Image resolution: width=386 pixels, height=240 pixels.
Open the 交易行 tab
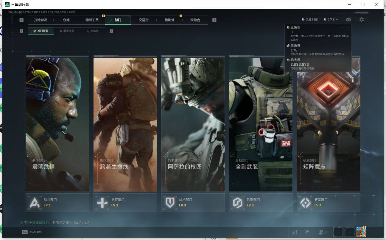tap(143, 20)
